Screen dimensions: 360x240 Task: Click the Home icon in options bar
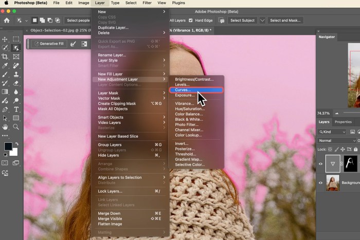click(7, 21)
